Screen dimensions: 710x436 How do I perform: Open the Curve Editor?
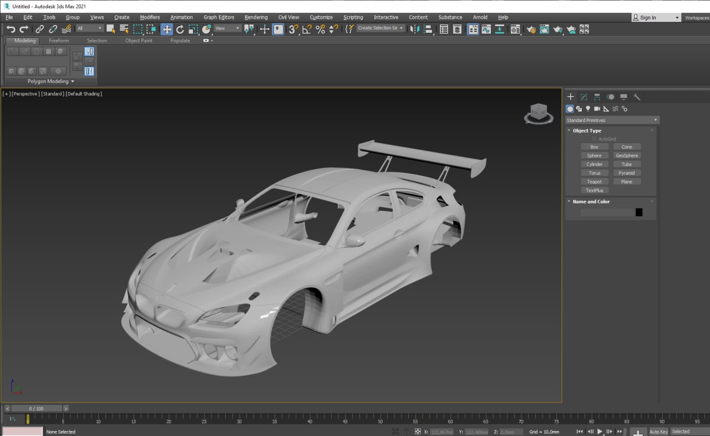click(486, 29)
